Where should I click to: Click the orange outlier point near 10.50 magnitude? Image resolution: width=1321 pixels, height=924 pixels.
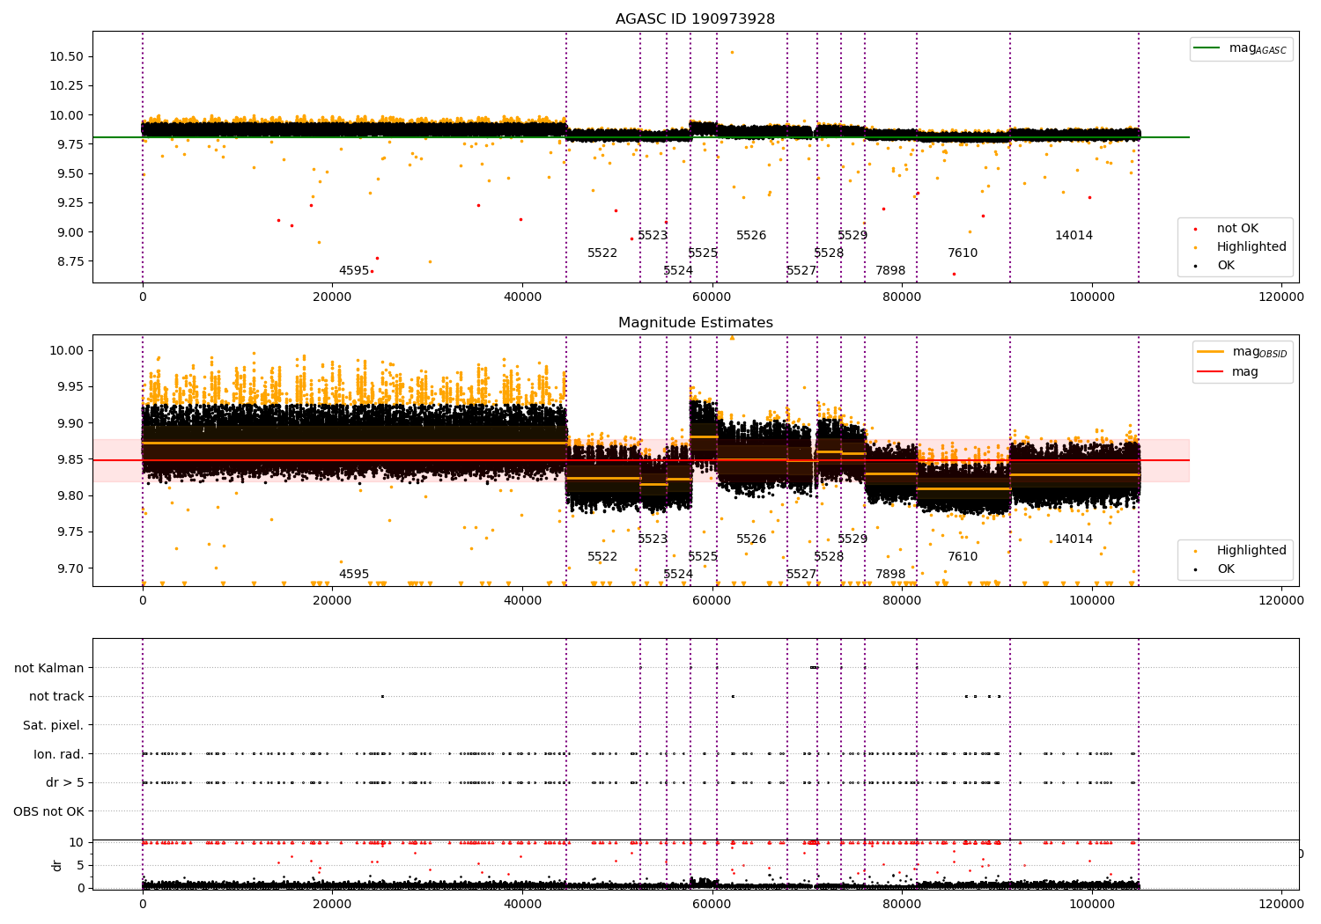[x=731, y=52]
